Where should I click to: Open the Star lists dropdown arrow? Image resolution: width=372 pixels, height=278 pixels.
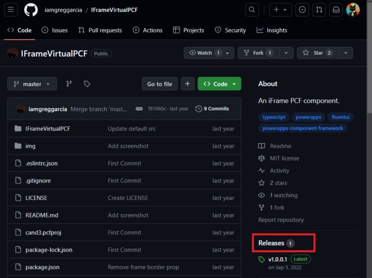(x=345, y=53)
